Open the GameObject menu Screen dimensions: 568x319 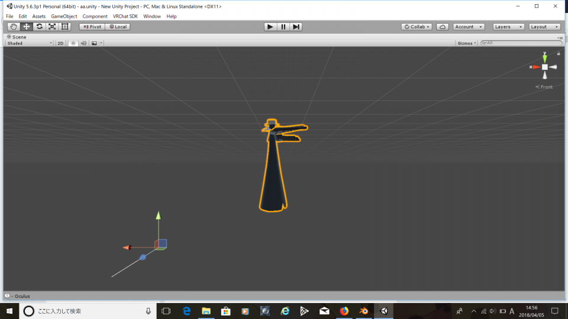[x=64, y=17]
